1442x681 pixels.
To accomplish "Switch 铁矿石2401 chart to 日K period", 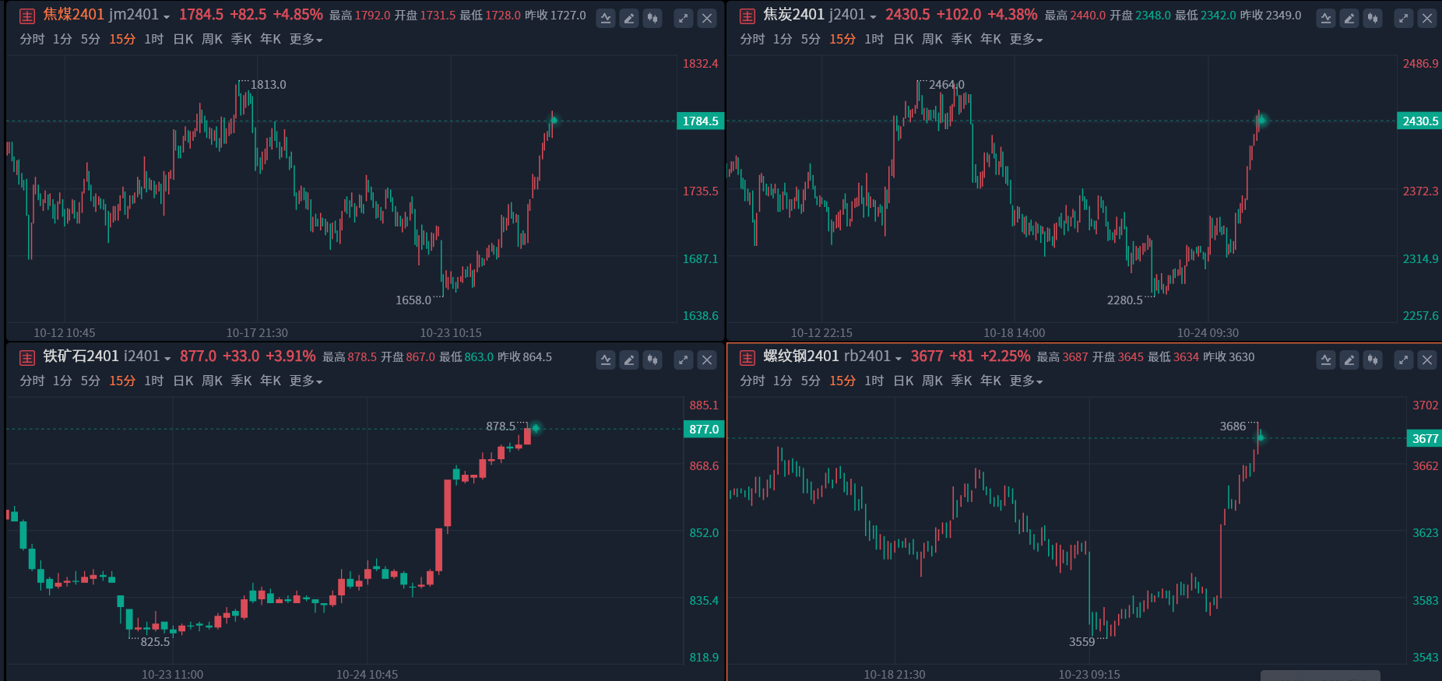I will click(183, 381).
